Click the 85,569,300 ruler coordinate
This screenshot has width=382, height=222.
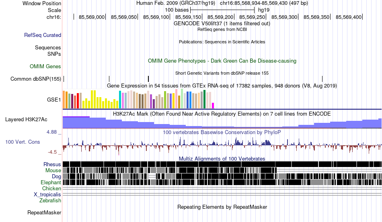[x=284, y=17]
